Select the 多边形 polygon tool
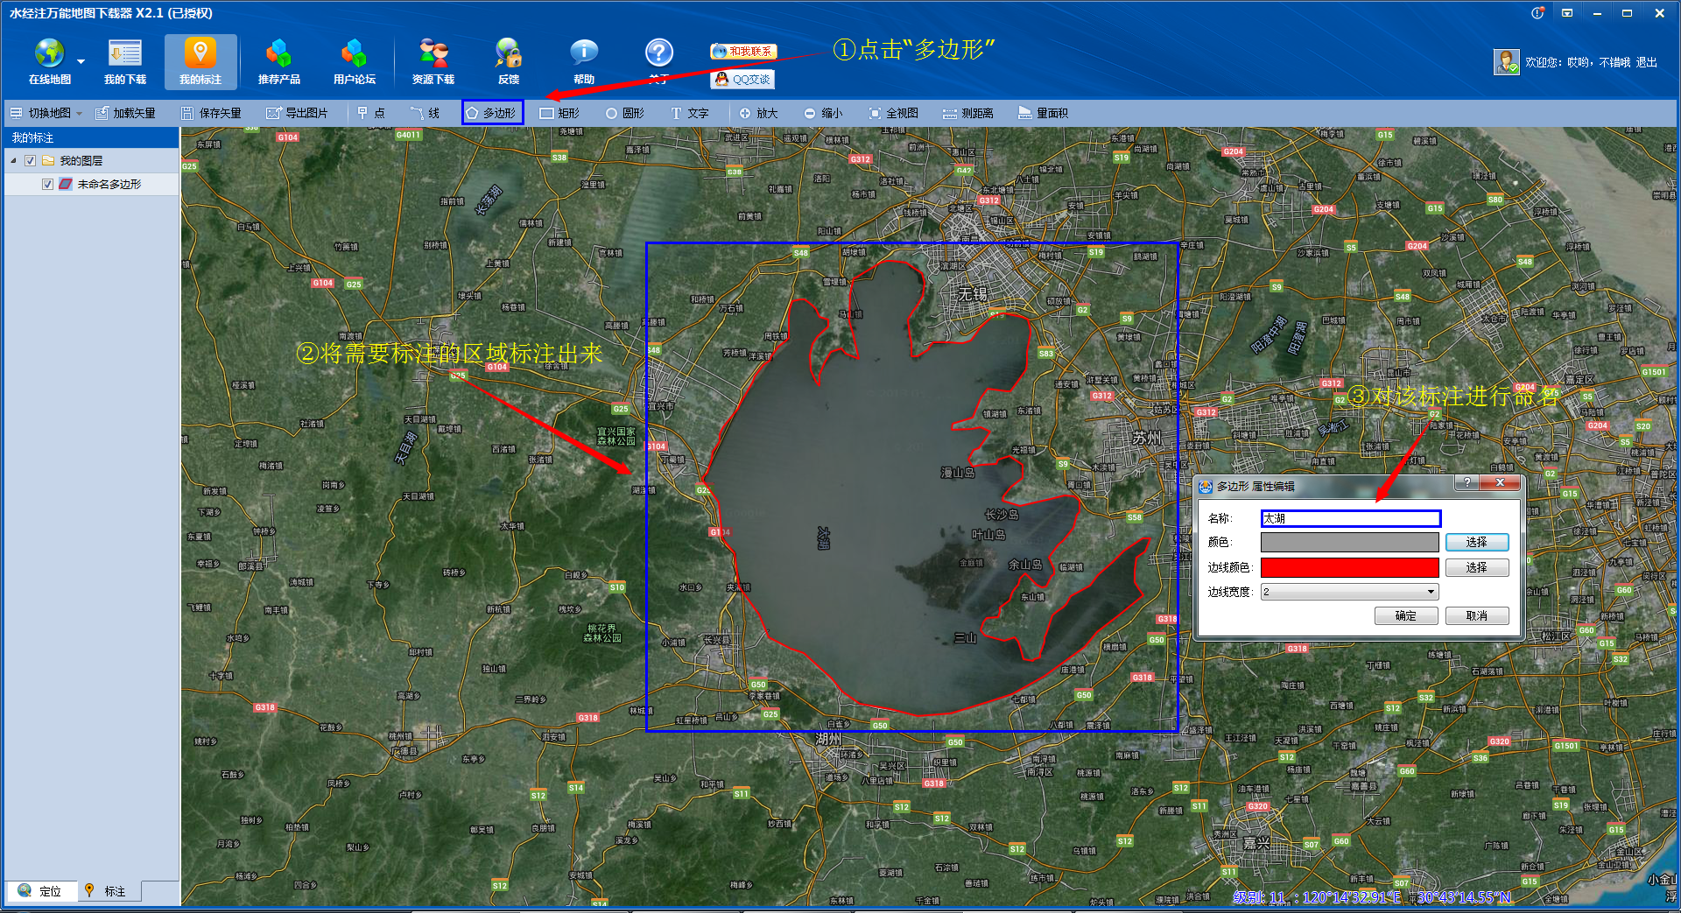 tap(493, 113)
